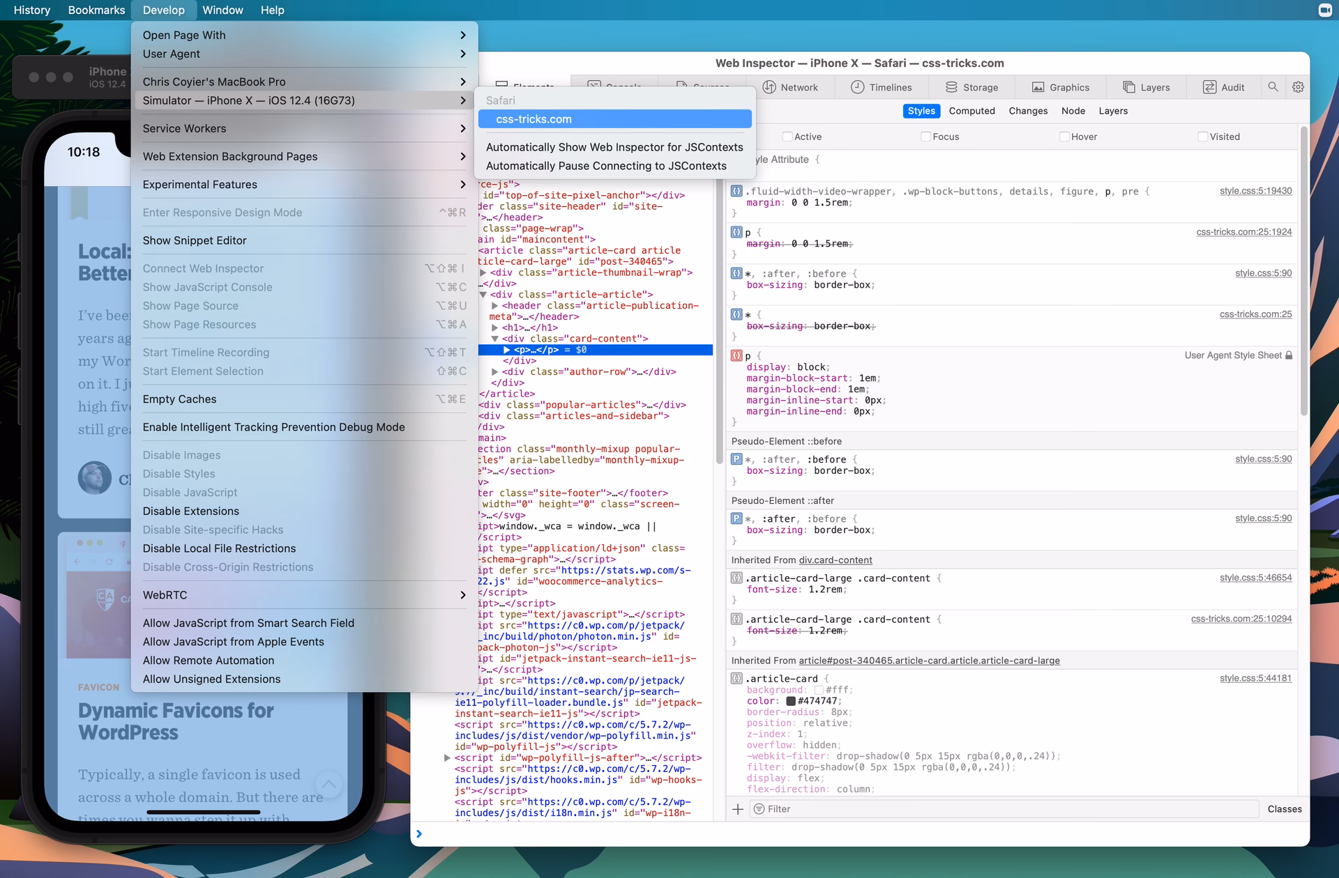The image size is (1339, 878).
Task: Toggle the Visited pseudo-class checkbox
Action: coord(1202,137)
